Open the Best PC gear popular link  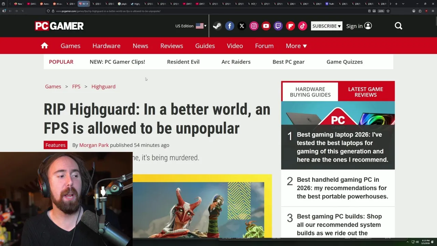288,62
